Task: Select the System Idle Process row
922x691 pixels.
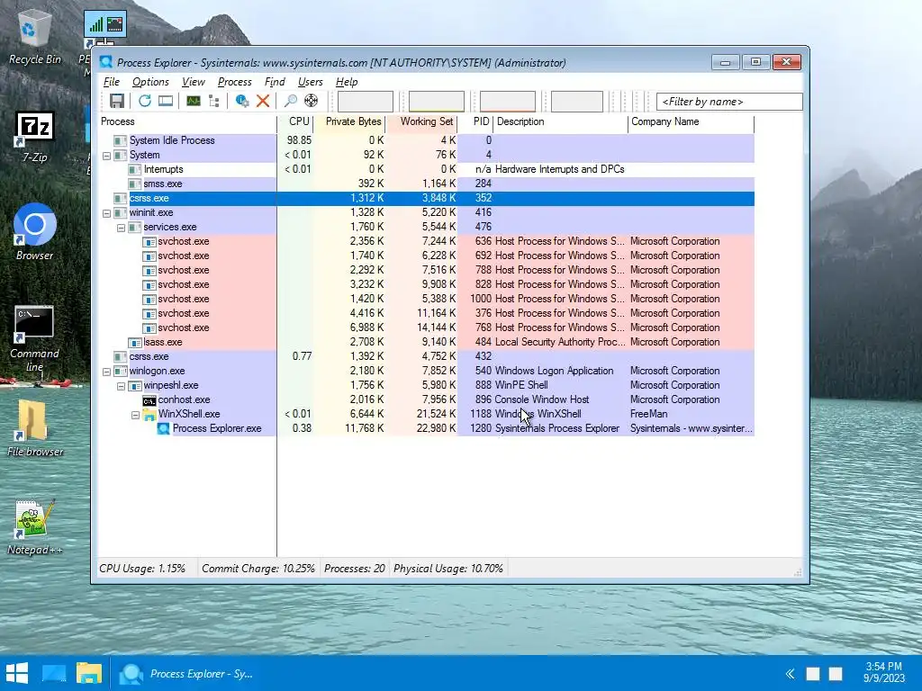Action: coord(426,140)
